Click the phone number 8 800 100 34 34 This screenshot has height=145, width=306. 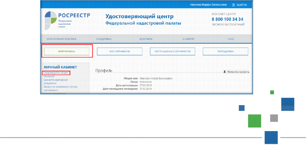[x=227, y=19]
